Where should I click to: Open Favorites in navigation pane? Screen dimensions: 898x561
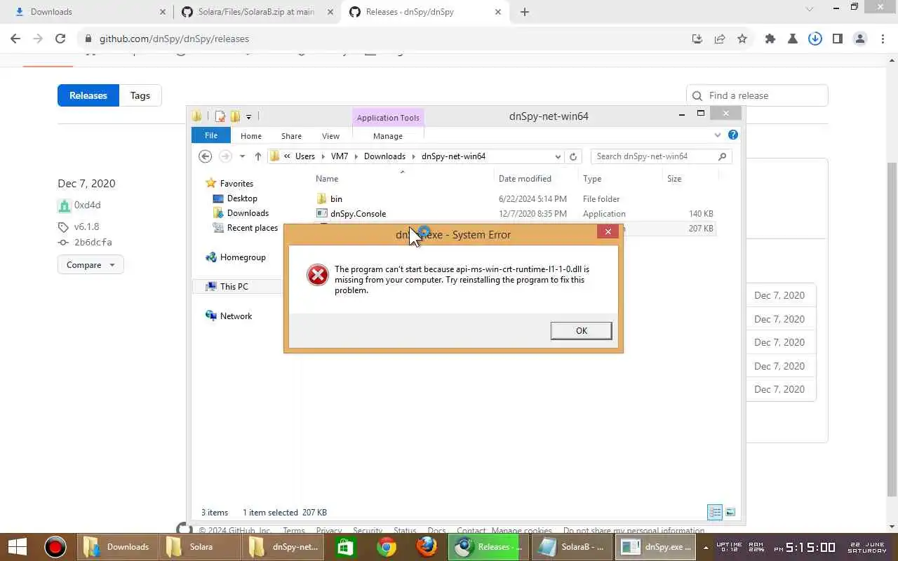[236, 184]
